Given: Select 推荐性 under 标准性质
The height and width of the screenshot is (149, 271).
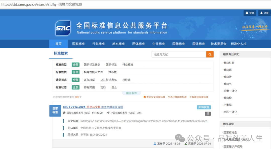Looking at the screenshot, I should click(113, 72).
